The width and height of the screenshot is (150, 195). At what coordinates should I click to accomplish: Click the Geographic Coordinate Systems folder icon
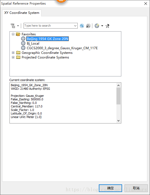coord(18,52)
